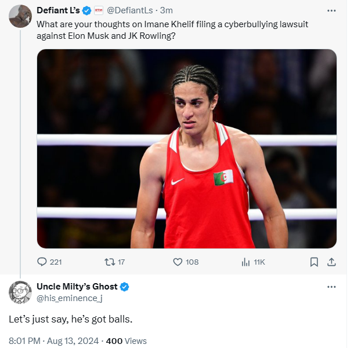Click Uncle Milty's Ghost display name

click(77, 287)
